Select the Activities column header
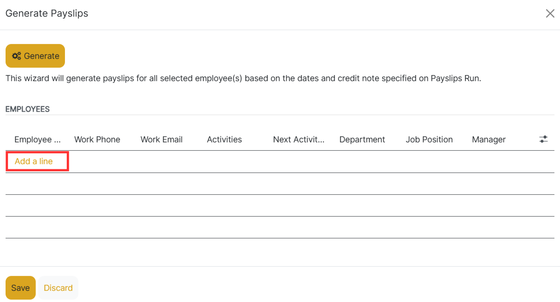 225,140
